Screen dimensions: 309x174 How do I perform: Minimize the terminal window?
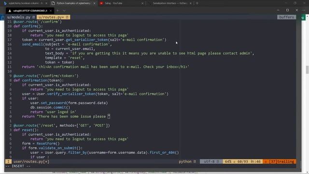(x=278, y=10)
